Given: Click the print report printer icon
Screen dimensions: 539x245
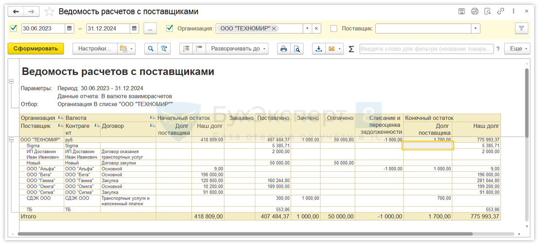Looking at the screenshot, I should point(284,49).
